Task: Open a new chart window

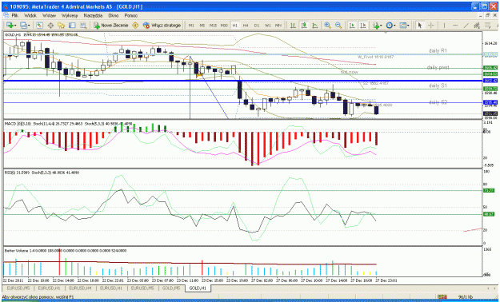Action: (x=10, y=26)
